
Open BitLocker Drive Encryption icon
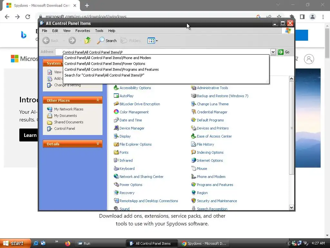point(116,104)
